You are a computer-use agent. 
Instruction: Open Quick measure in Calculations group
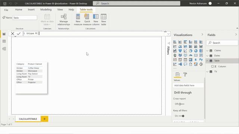[87, 20]
